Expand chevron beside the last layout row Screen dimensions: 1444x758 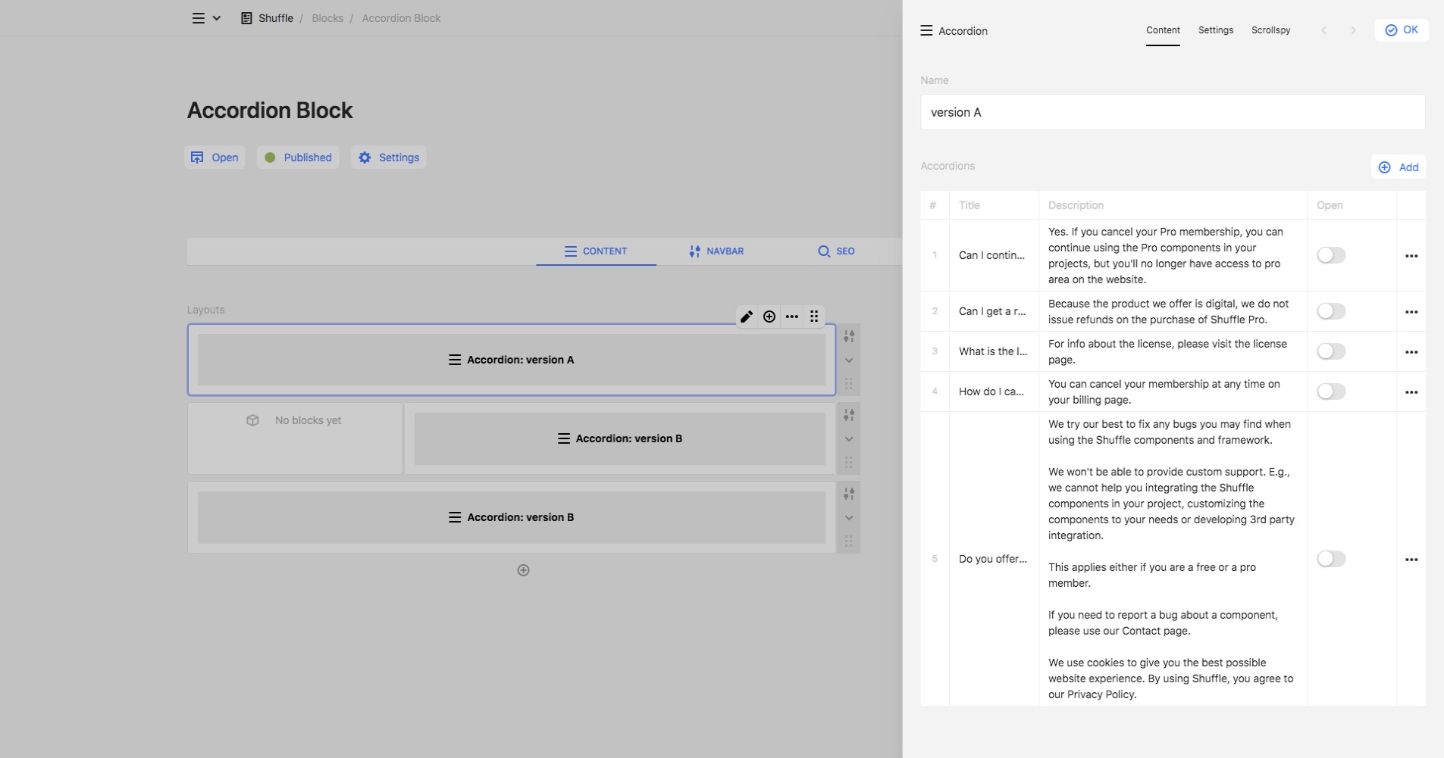849,518
